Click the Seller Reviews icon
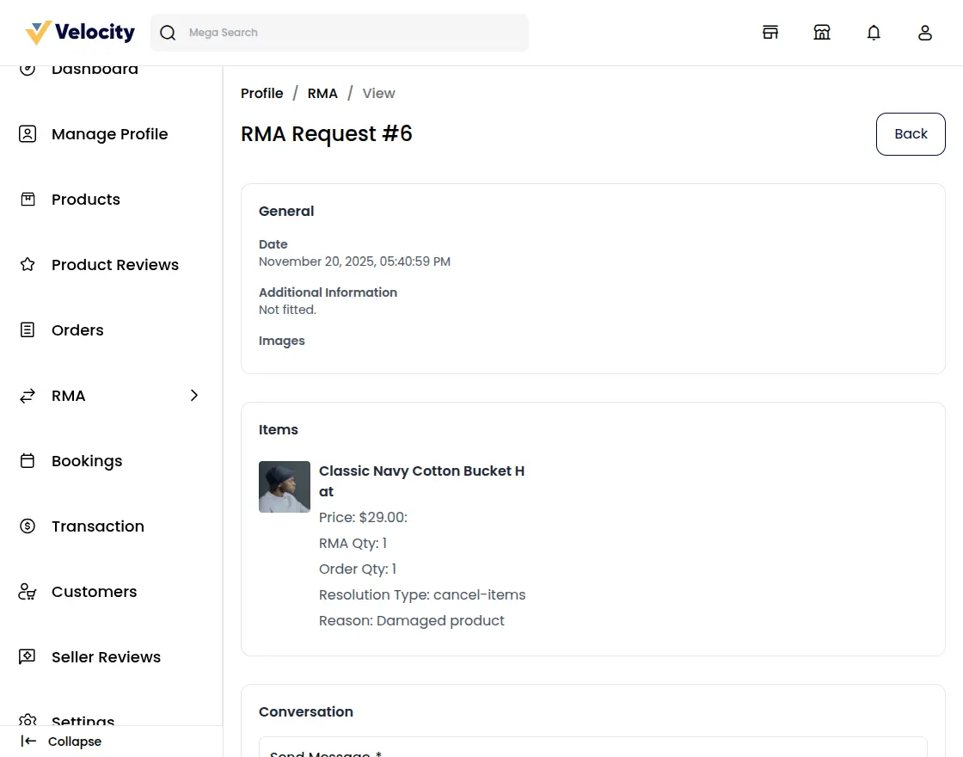963x757 pixels. click(x=28, y=656)
